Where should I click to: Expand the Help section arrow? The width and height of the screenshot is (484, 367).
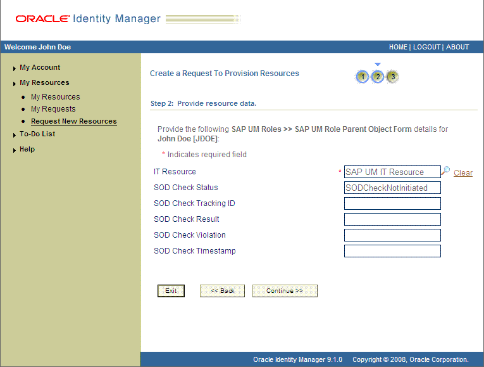(14, 150)
